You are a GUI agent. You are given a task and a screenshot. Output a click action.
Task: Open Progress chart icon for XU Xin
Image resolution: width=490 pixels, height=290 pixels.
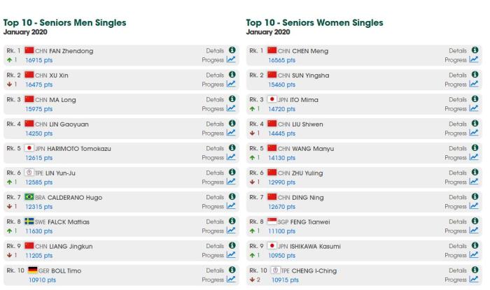(231, 84)
